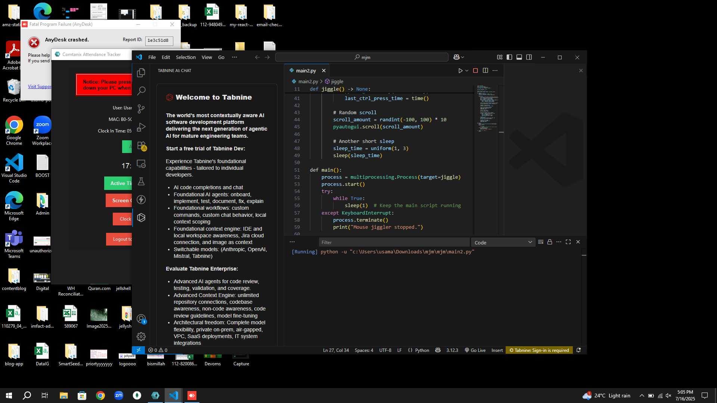The width and height of the screenshot is (717, 403).
Task: Click the output Filter input field
Action: [x=394, y=243]
